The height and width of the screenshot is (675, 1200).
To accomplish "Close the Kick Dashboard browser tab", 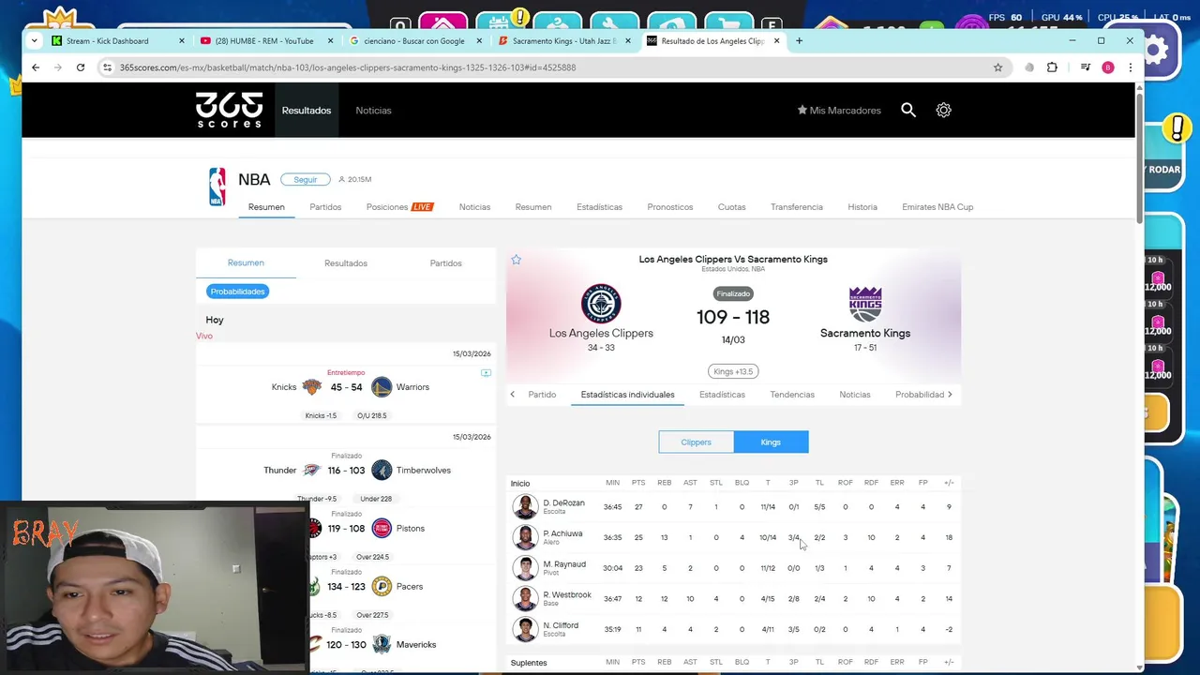I will (x=182, y=41).
